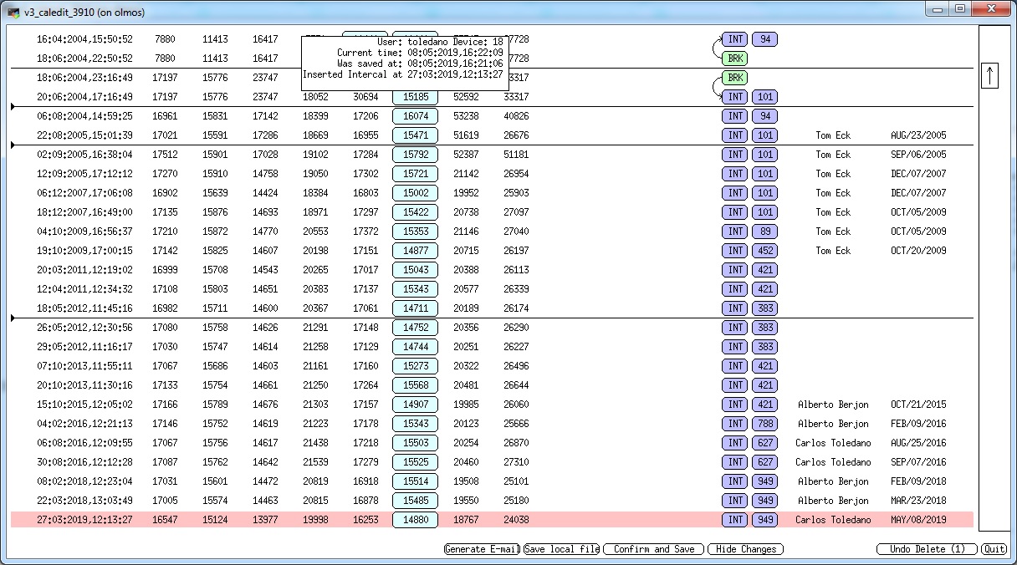Click INT tag in 27:03:2019 row
This screenshot has width=1017, height=565.
pyautogui.click(x=735, y=520)
